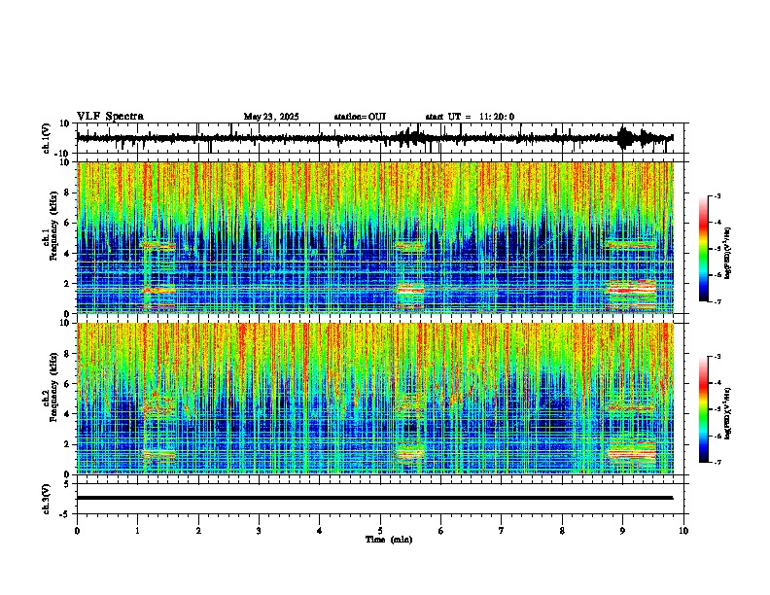
Task: Click the ch.1 waveform burst near minute 9
Action: coord(626,138)
